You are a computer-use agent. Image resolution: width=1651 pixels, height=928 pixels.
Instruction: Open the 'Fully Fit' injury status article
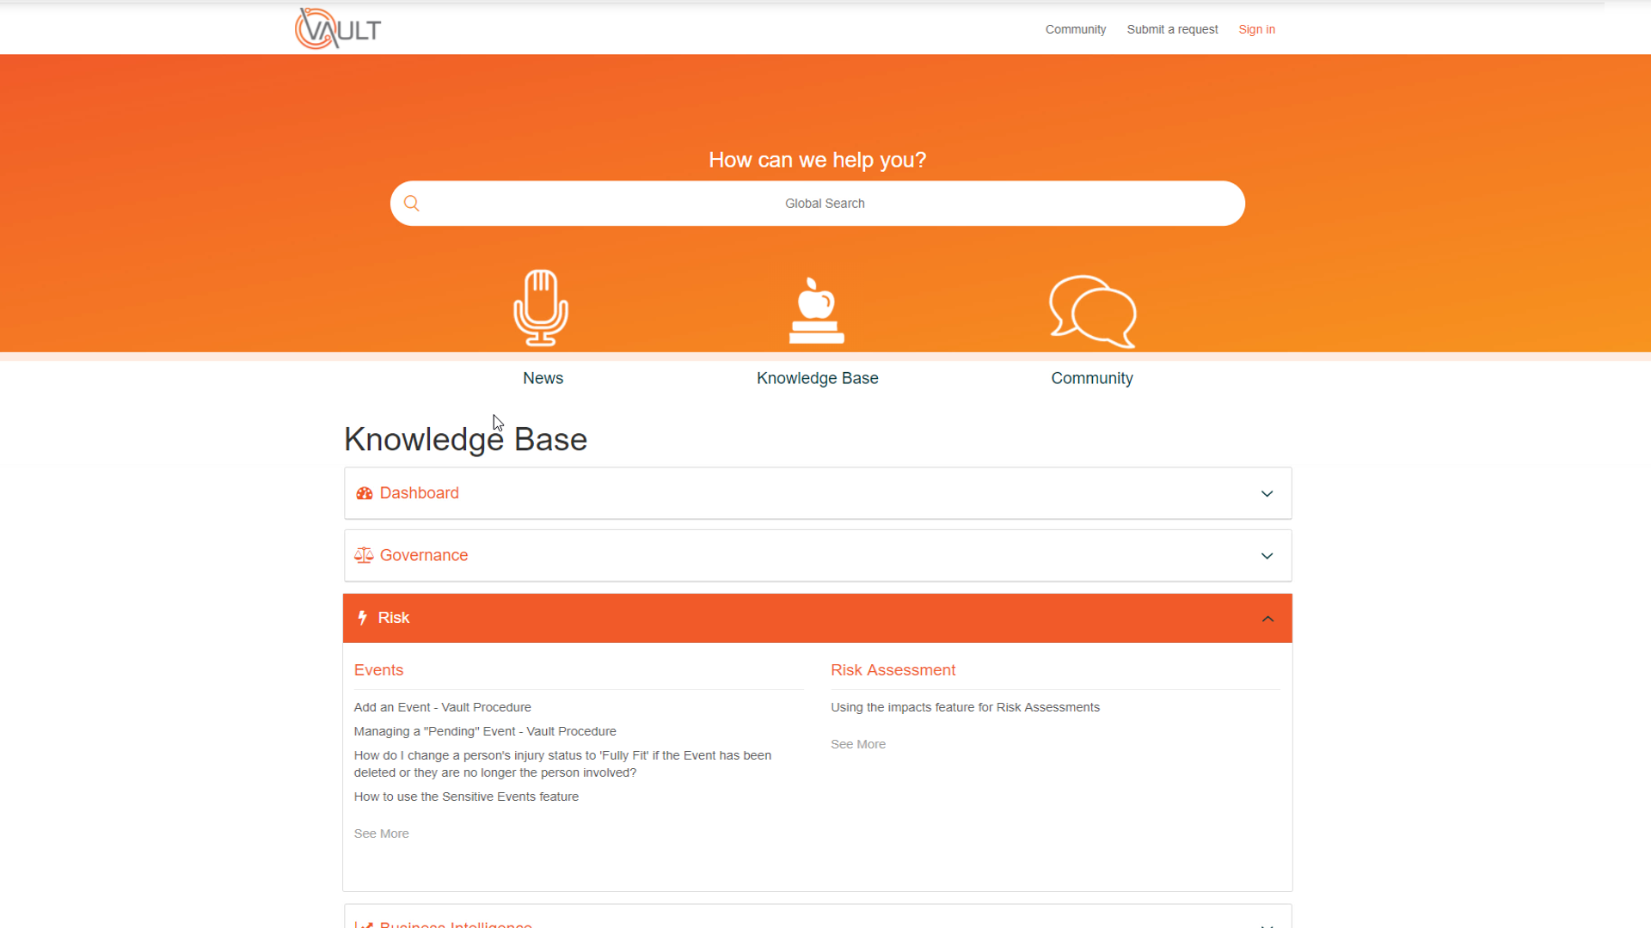click(x=562, y=764)
